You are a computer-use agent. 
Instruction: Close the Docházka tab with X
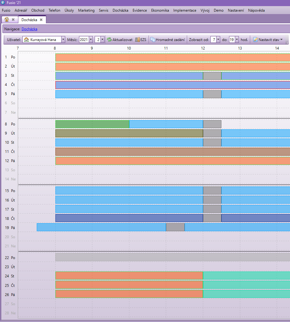(41, 20)
